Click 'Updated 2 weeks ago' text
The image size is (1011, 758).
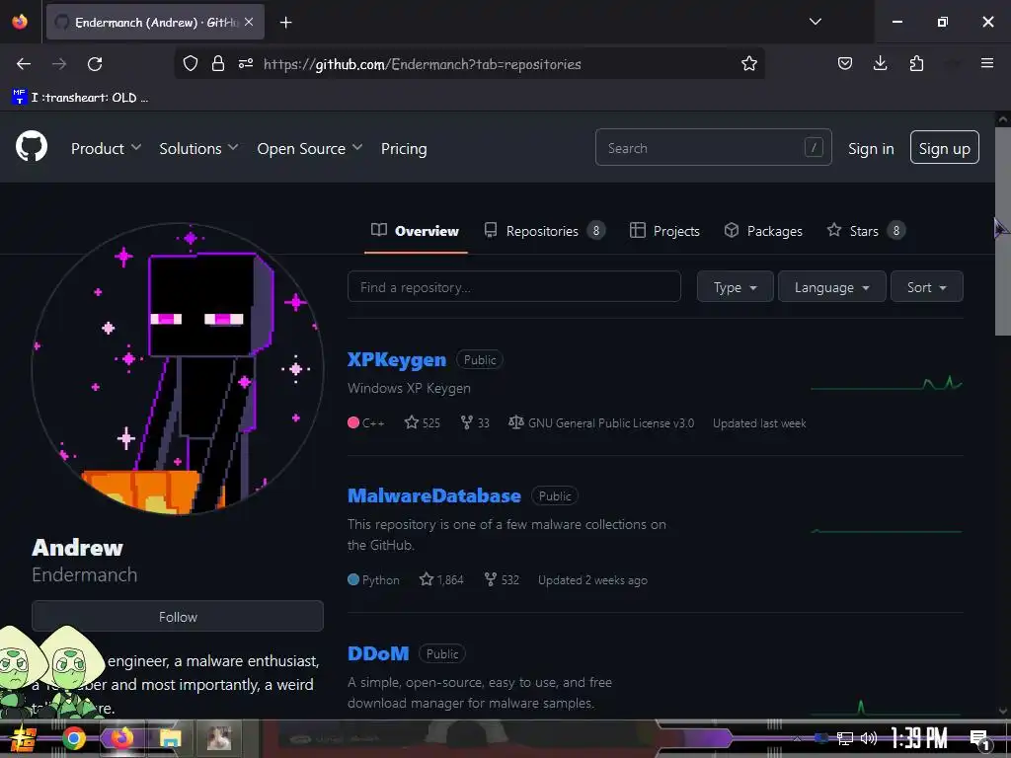[592, 580]
